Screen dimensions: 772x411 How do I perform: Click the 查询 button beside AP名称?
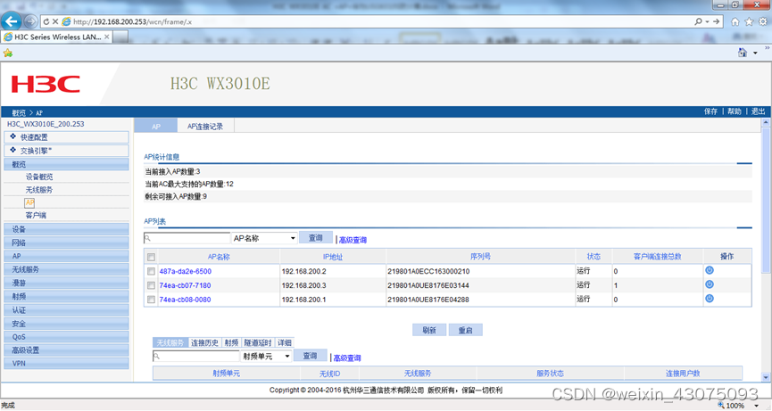316,237
